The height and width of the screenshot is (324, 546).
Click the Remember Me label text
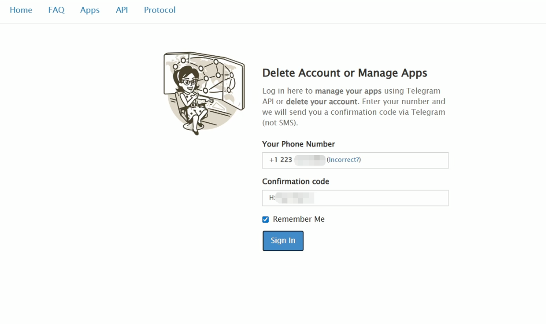pos(299,219)
